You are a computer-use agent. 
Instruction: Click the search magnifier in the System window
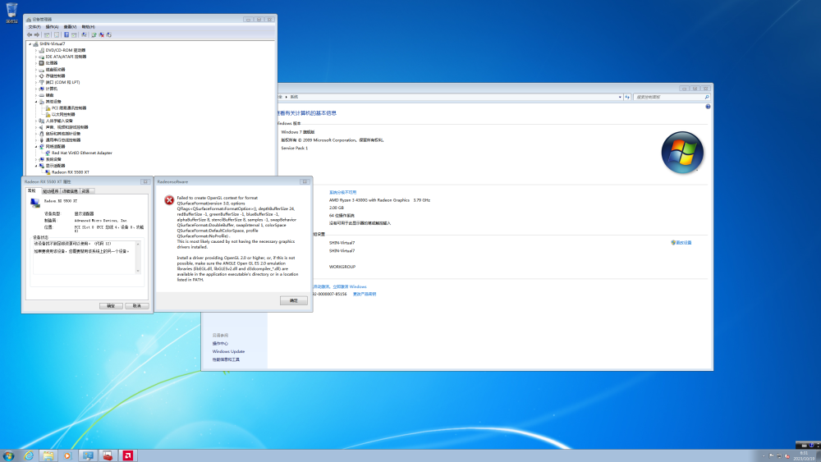point(707,97)
